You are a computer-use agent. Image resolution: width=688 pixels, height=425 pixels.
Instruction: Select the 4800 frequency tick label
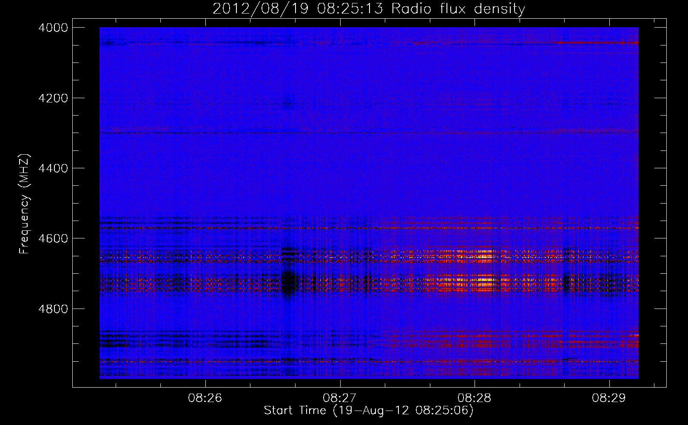53,309
